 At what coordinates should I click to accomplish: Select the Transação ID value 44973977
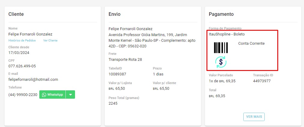(262, 81)
